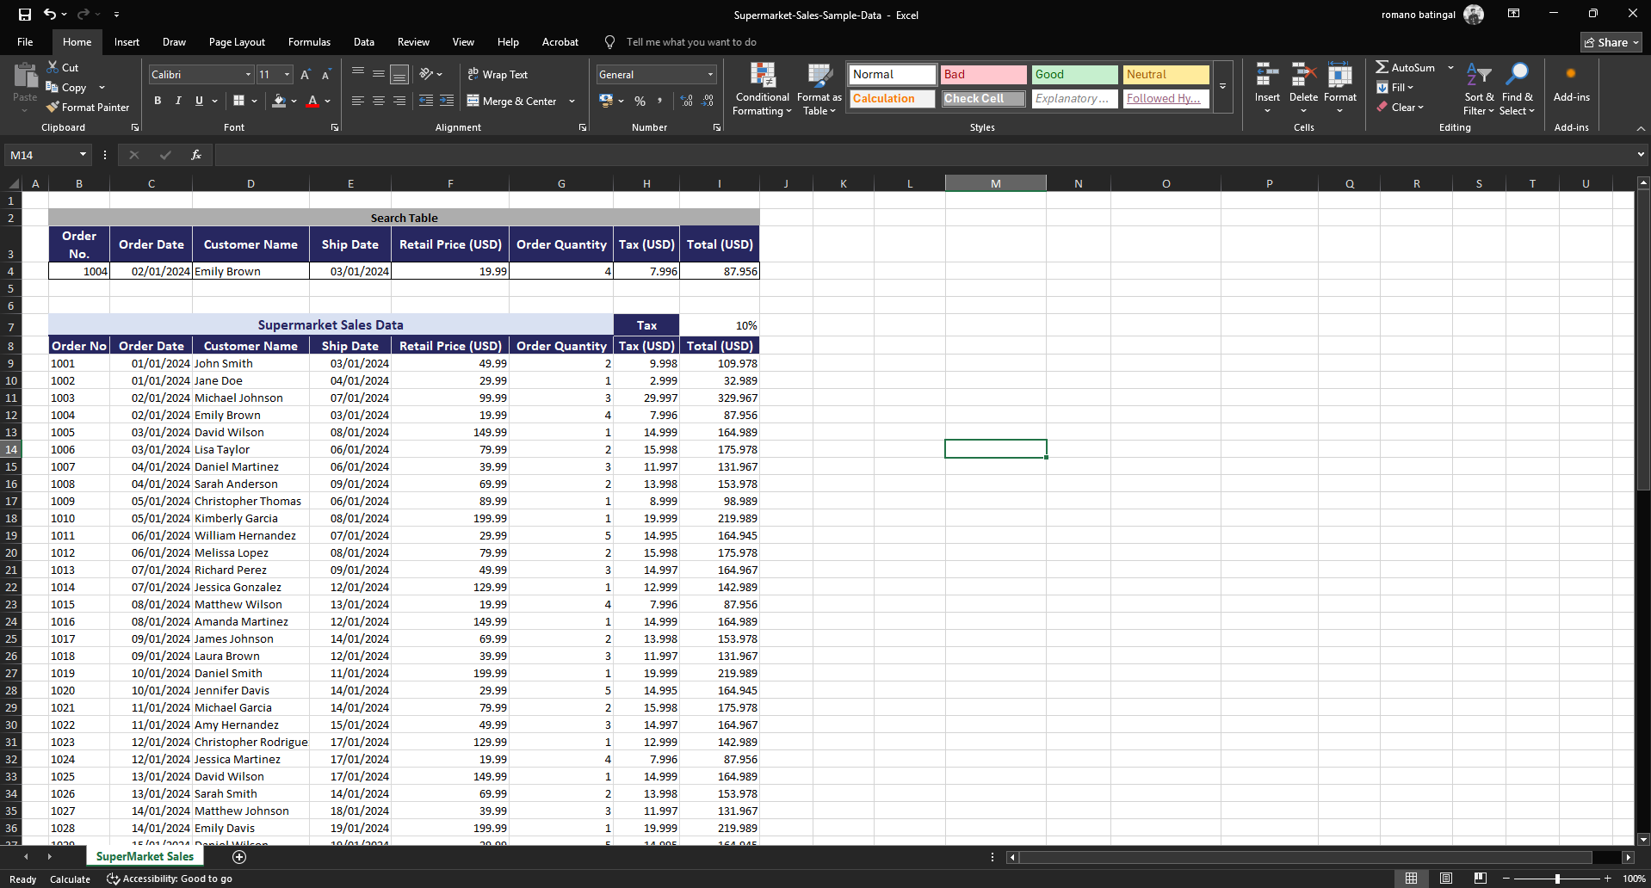Viewport: 1651px width, 888px height.
Task: Toggle Underline formatting
Action: (x=199, y=101)
